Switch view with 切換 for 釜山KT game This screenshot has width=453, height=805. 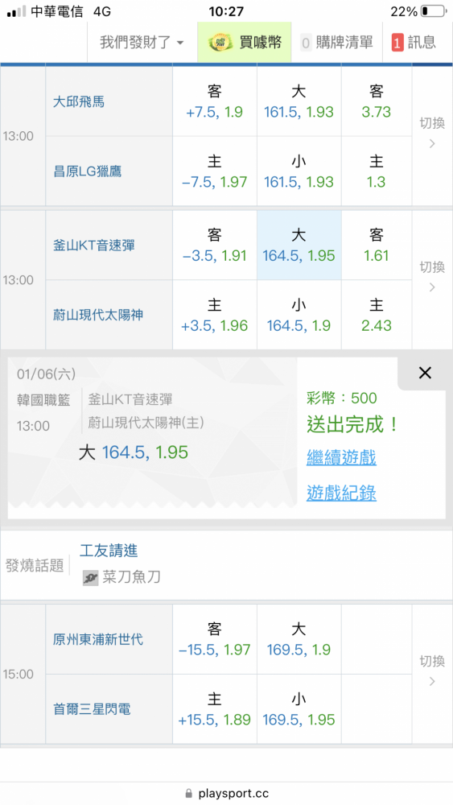(x=432, y=280)
